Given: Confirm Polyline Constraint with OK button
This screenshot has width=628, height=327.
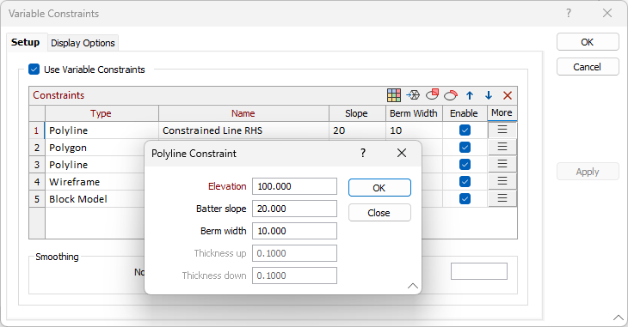Looking at the screenshot, I should pyautogui.click(x=379, y=188).
